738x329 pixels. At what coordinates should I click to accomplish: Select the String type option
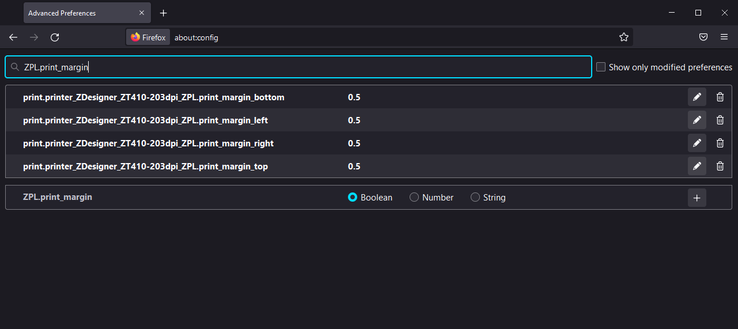475,197
